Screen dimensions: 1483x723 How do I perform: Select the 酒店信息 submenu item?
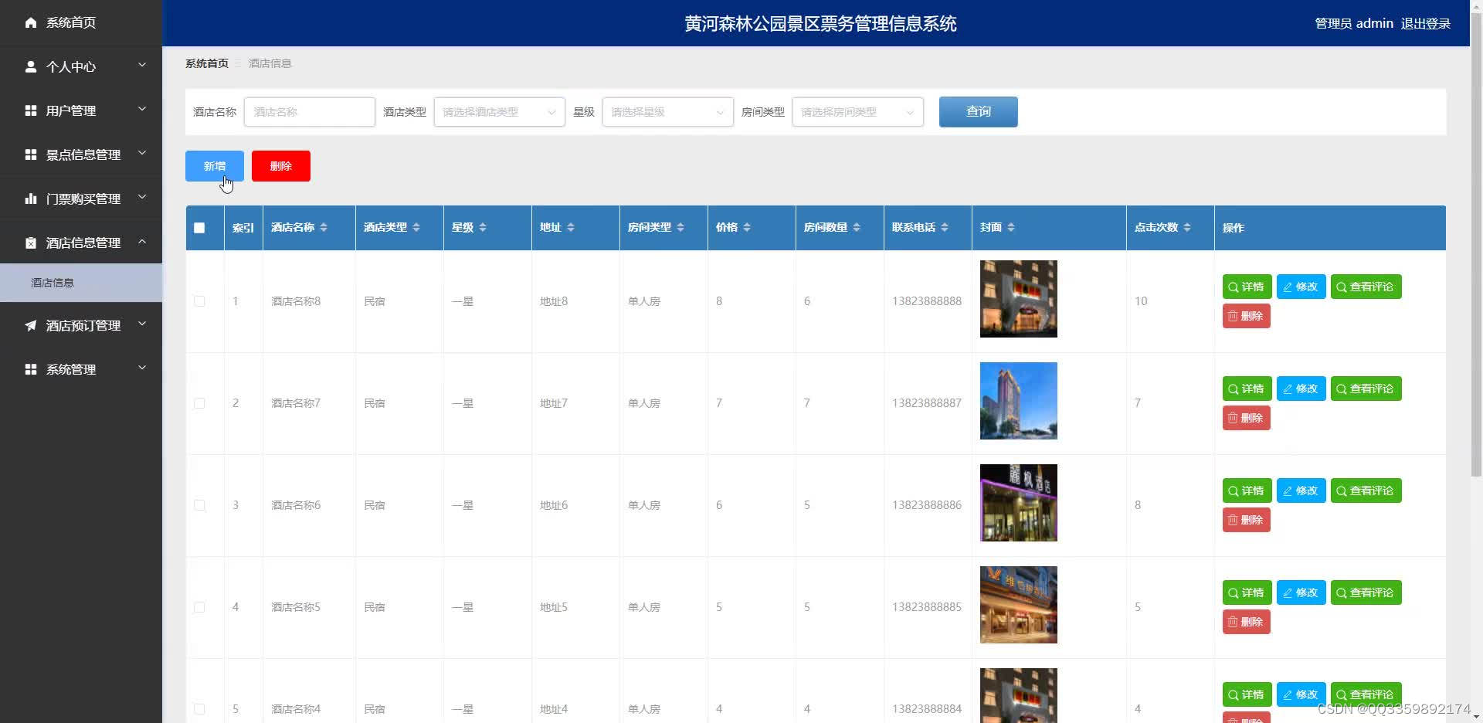click(81, 283)
